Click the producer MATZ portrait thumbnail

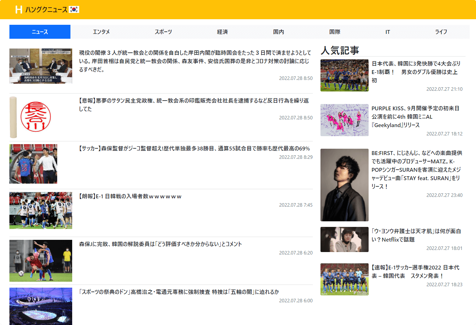[x=344, y=185]
